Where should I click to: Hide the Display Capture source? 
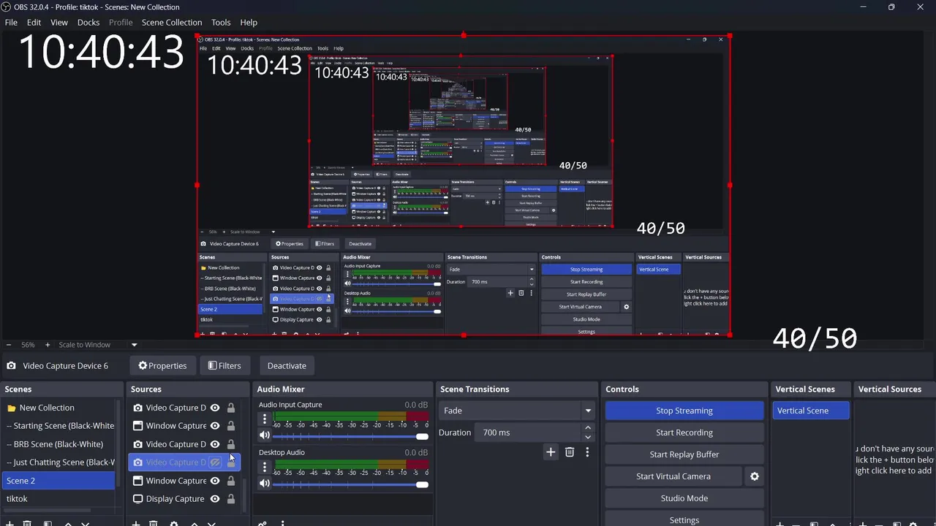coord(215,499)
